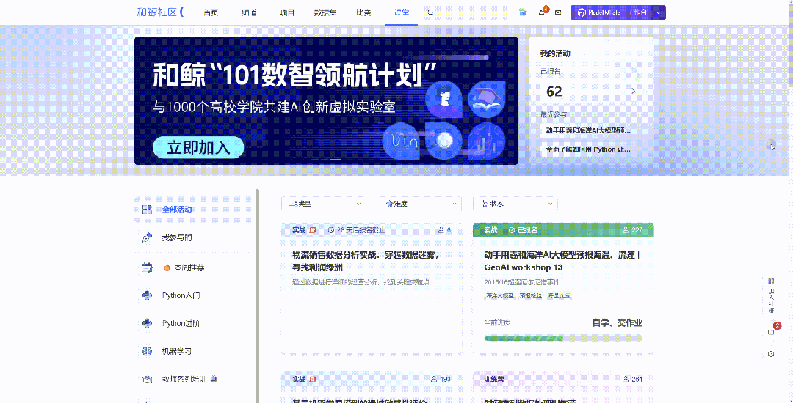Open the 101数智领航计划 banner
Image resolution: width=793 pixels, height=403 pixels.
pos(326,101)
